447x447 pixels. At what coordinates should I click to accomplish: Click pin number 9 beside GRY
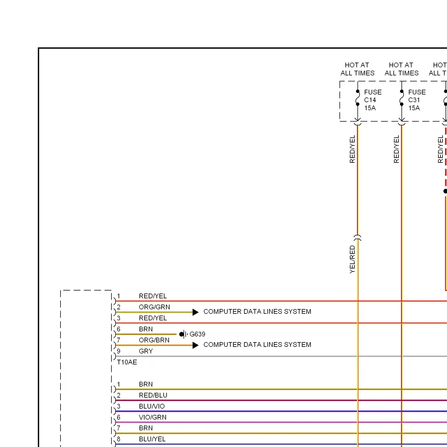coord(119,351)
